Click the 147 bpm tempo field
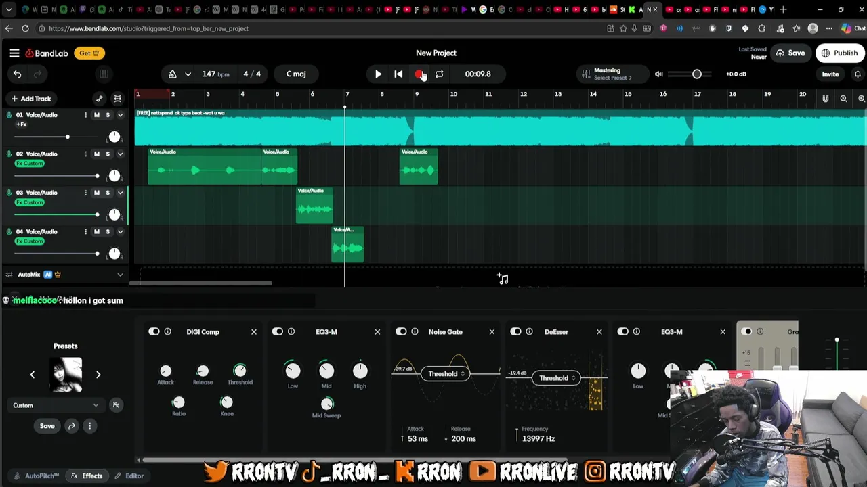Image resolution: width=867 pixels, height=487 pixels. [215, 74]
